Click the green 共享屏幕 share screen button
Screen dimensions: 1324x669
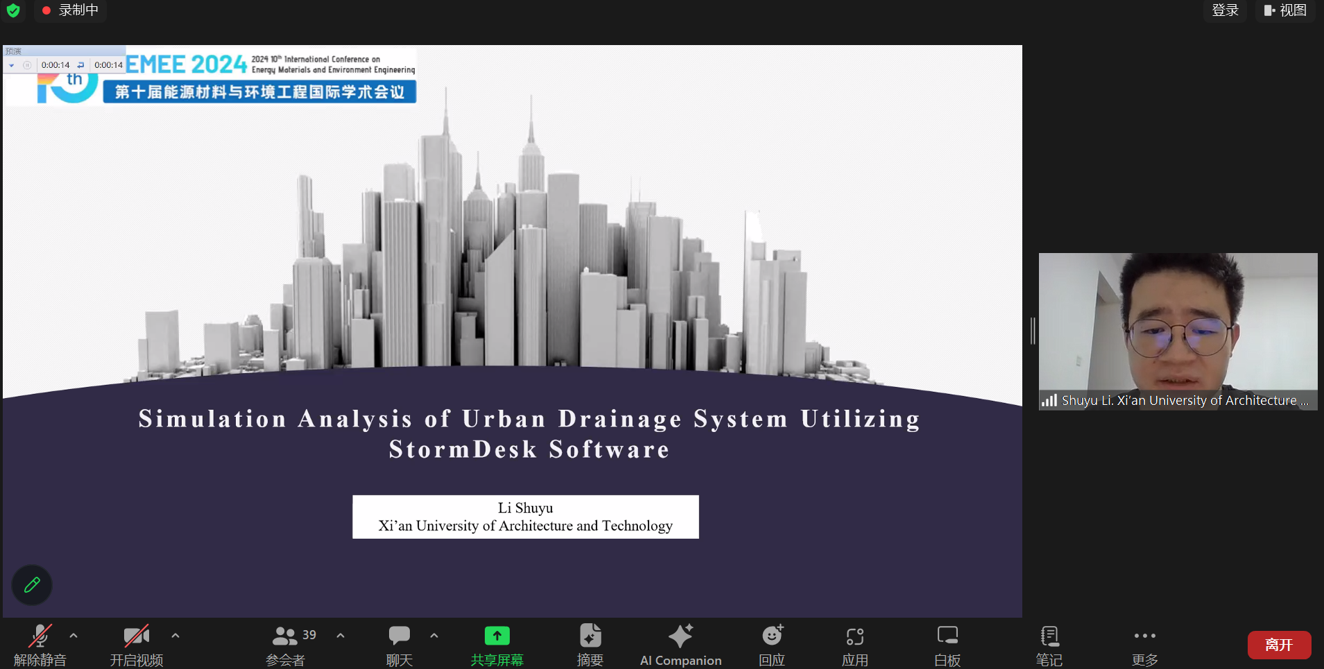tap(497, 645)
